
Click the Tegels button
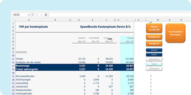tap(154, 64)
